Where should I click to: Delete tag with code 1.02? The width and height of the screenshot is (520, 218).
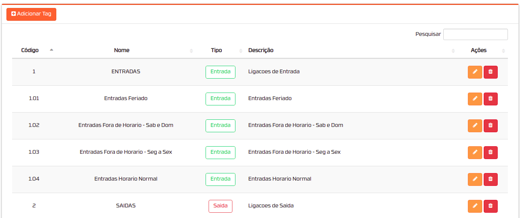tap(491, 126)
